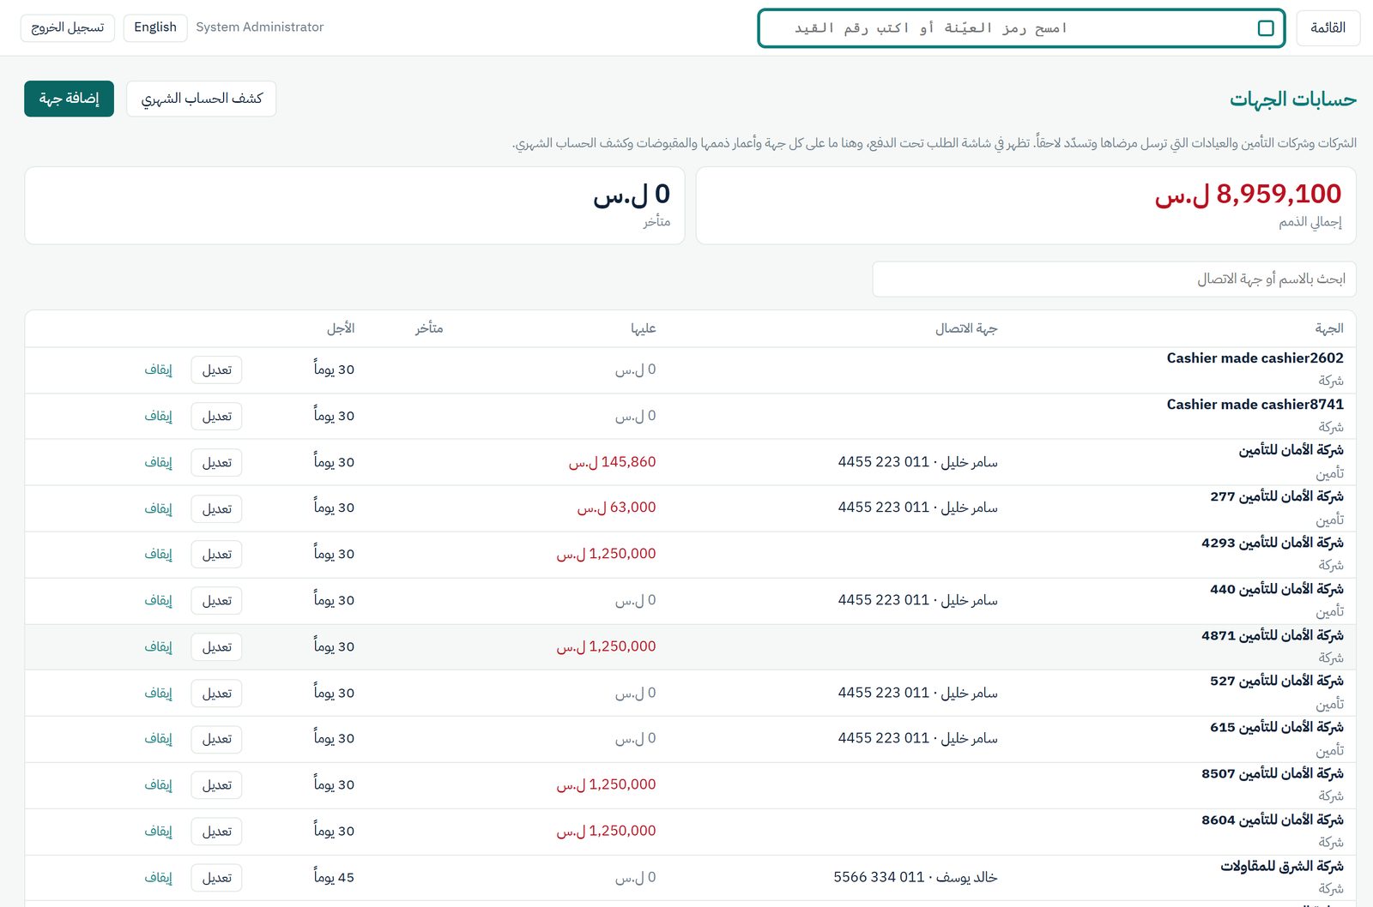Select the 63,000 ل.س balance cell

(x=616, y=508)
